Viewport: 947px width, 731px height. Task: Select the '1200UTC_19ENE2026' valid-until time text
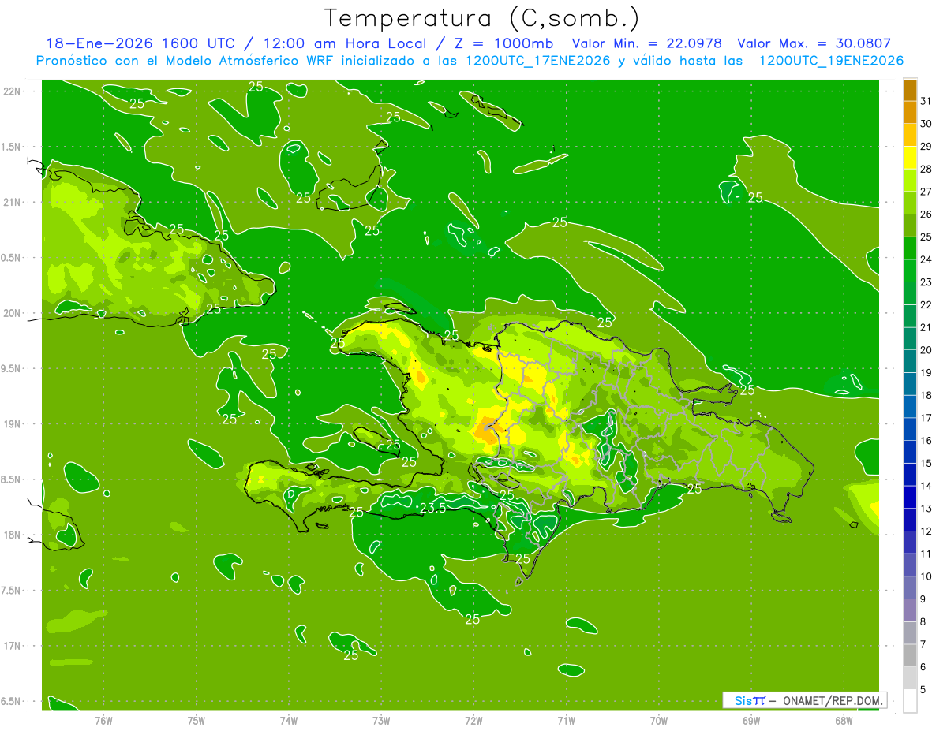pyautogui.click(x=831, y=60)
